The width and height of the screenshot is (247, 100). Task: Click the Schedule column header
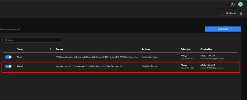[x=186, y=49]
